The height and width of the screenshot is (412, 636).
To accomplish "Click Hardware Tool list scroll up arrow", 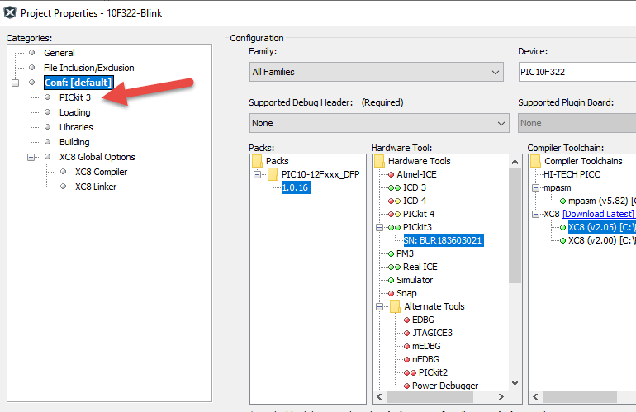I will [515, 162].
